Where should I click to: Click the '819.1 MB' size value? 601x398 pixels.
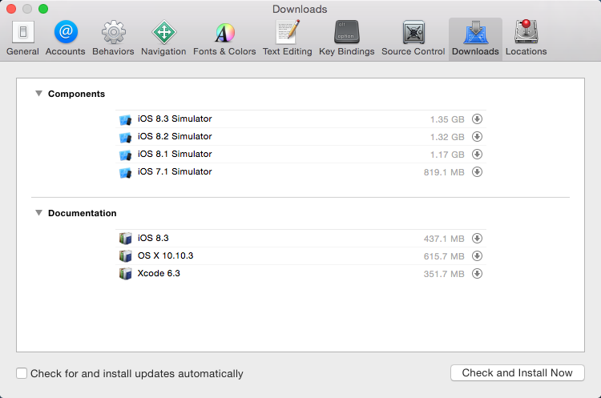tap(444, 172)
